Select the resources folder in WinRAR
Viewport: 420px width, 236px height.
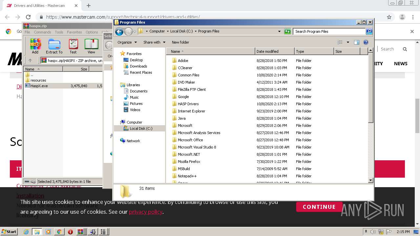[x=38, y=80]
